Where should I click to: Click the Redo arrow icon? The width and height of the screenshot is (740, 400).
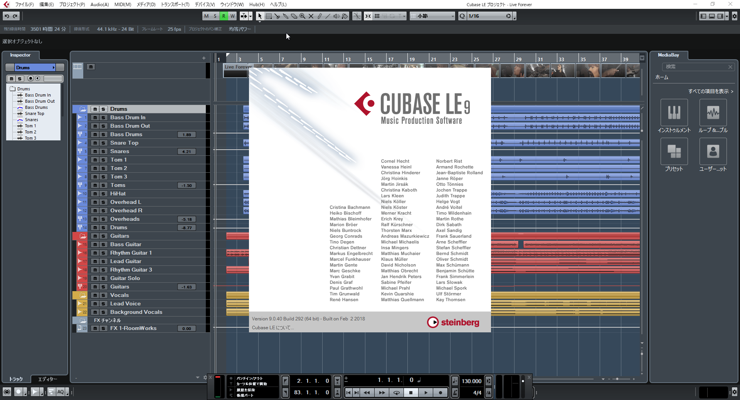(x=15, y=16)
